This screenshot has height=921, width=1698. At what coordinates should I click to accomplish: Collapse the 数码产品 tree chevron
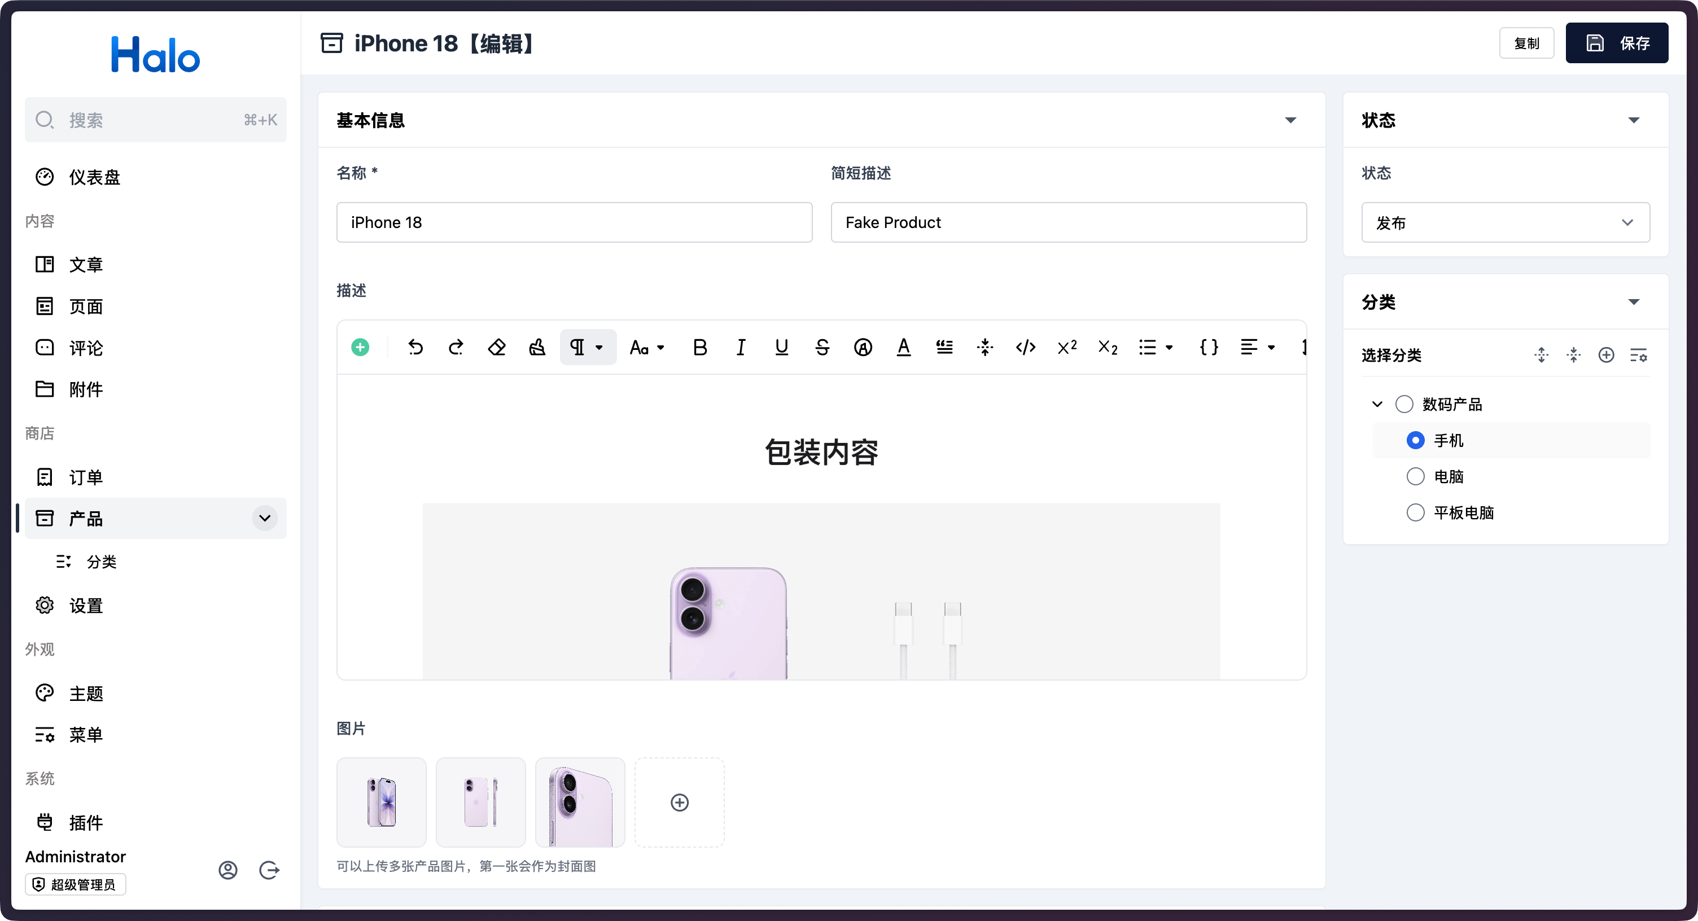(1377, 404)
